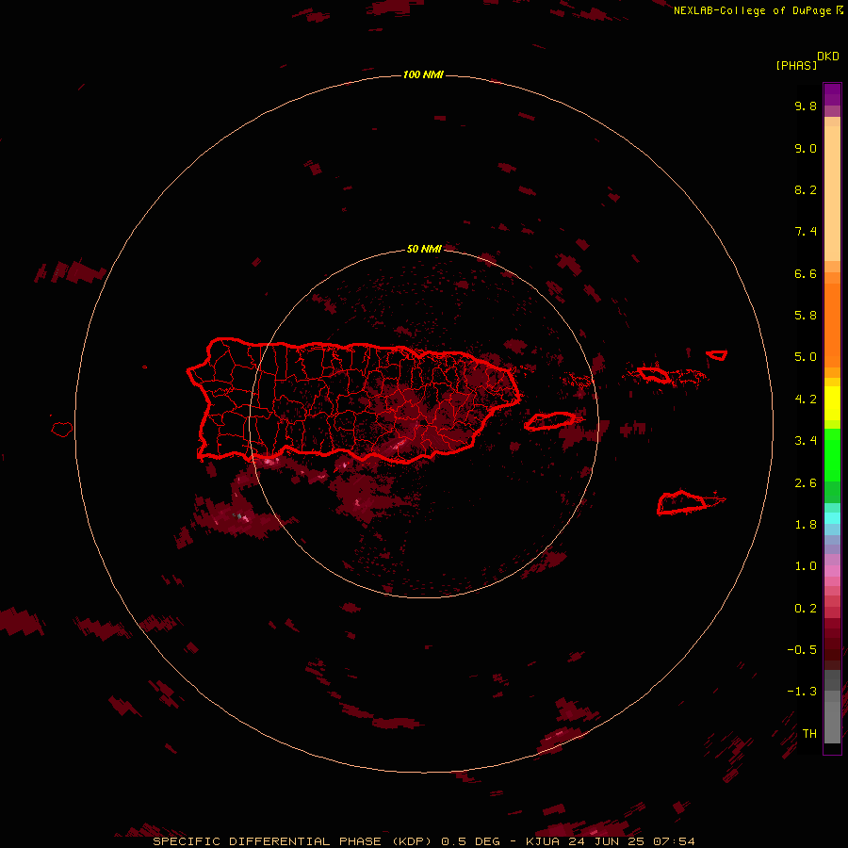Click the 2.6 legend value
Image resolution: width=848 pixels, height=848 pixels.
click(806, 483)
